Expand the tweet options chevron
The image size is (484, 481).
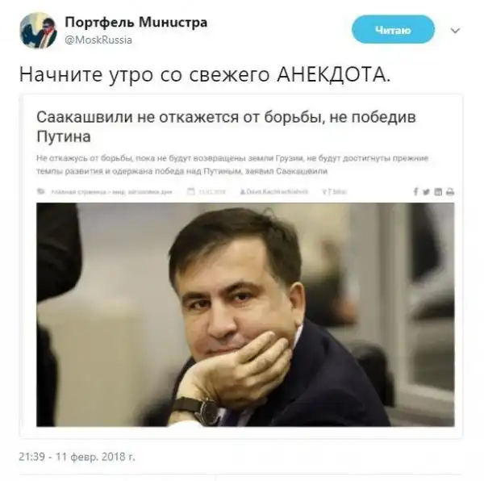pos(455,31)
